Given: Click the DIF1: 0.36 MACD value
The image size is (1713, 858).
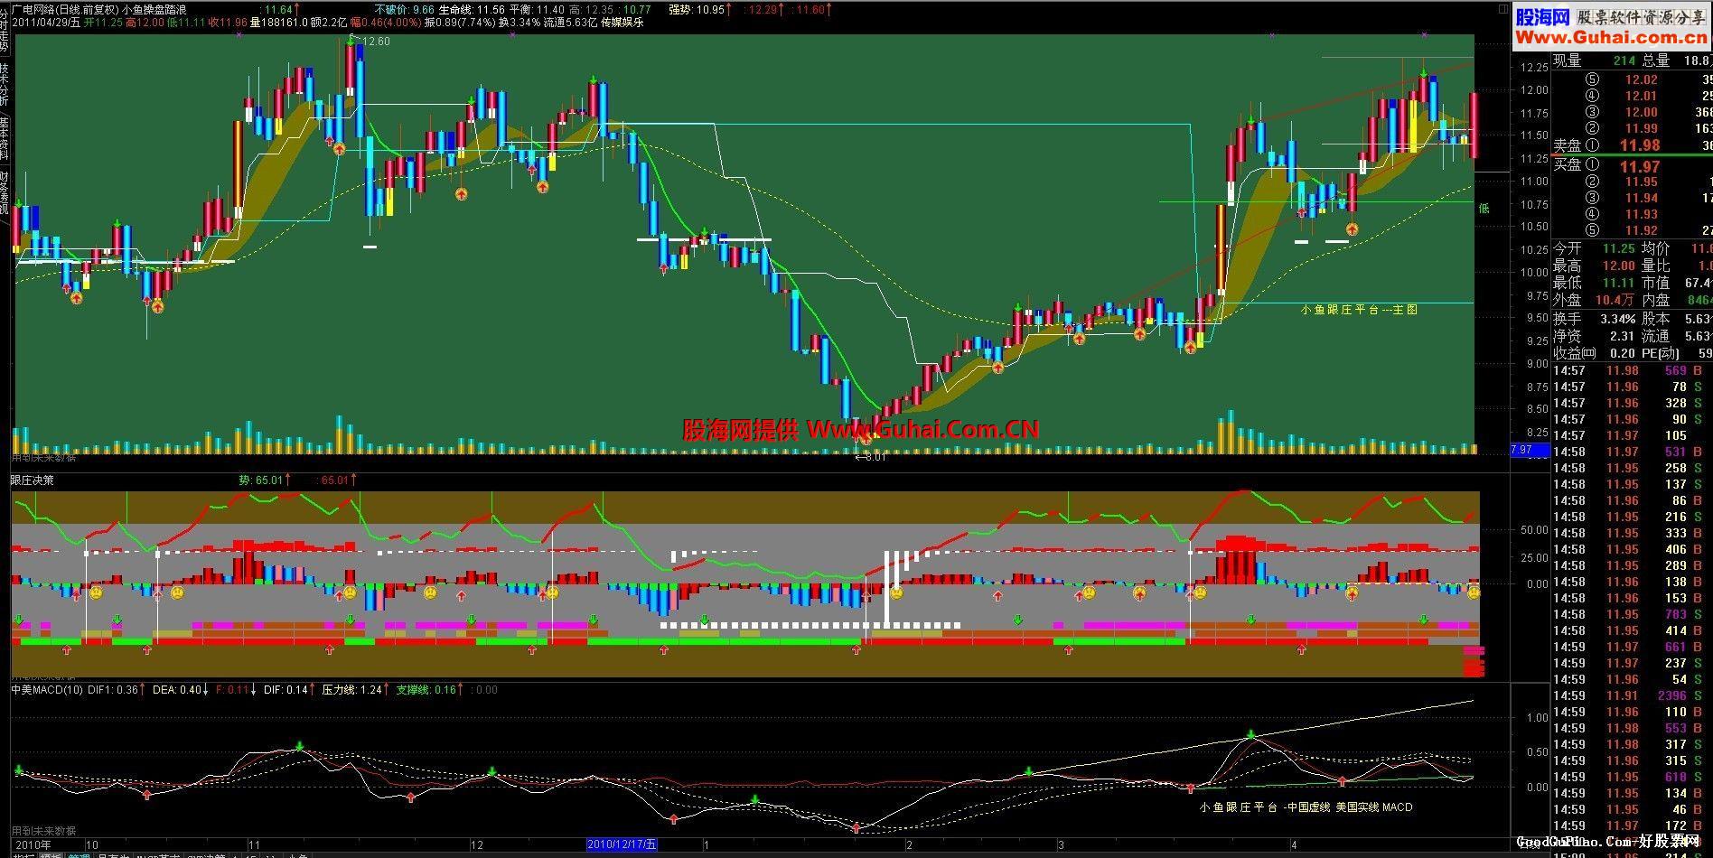Looking at the screenshot, I should coord(115,690).
